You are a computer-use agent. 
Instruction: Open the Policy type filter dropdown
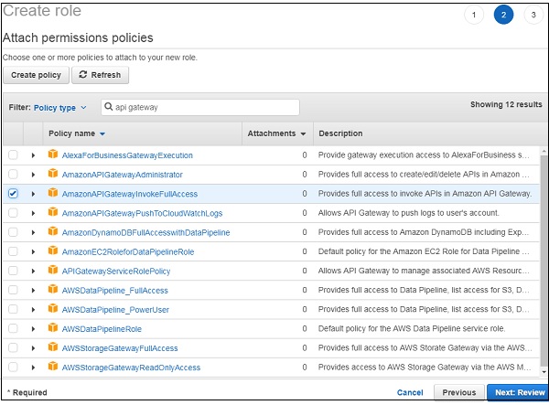click(59, 108)
